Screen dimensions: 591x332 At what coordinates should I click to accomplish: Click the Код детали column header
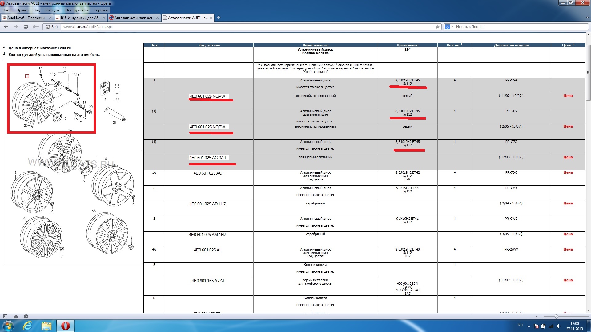click(x=209, y=45)
